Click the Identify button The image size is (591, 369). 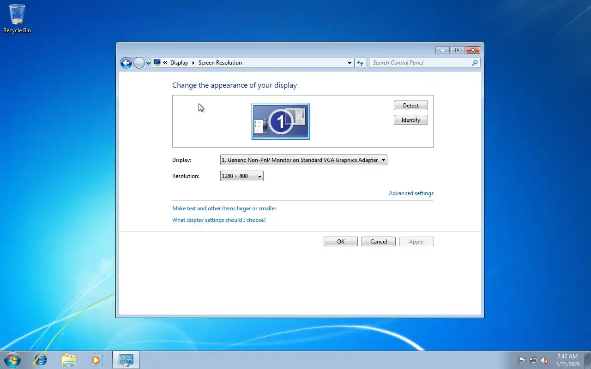point(411,120)
